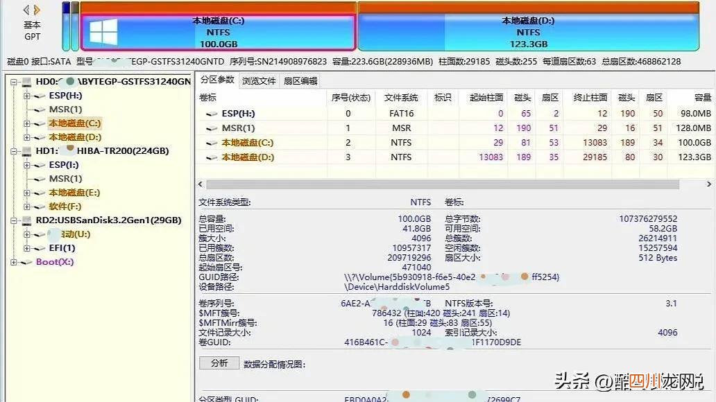Select HD0 disk icon in tree
The image size is (716, 402).
pos(26,82)
